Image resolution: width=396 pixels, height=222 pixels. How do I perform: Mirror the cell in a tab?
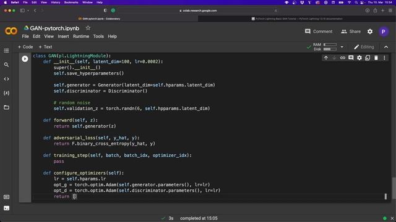368,58
